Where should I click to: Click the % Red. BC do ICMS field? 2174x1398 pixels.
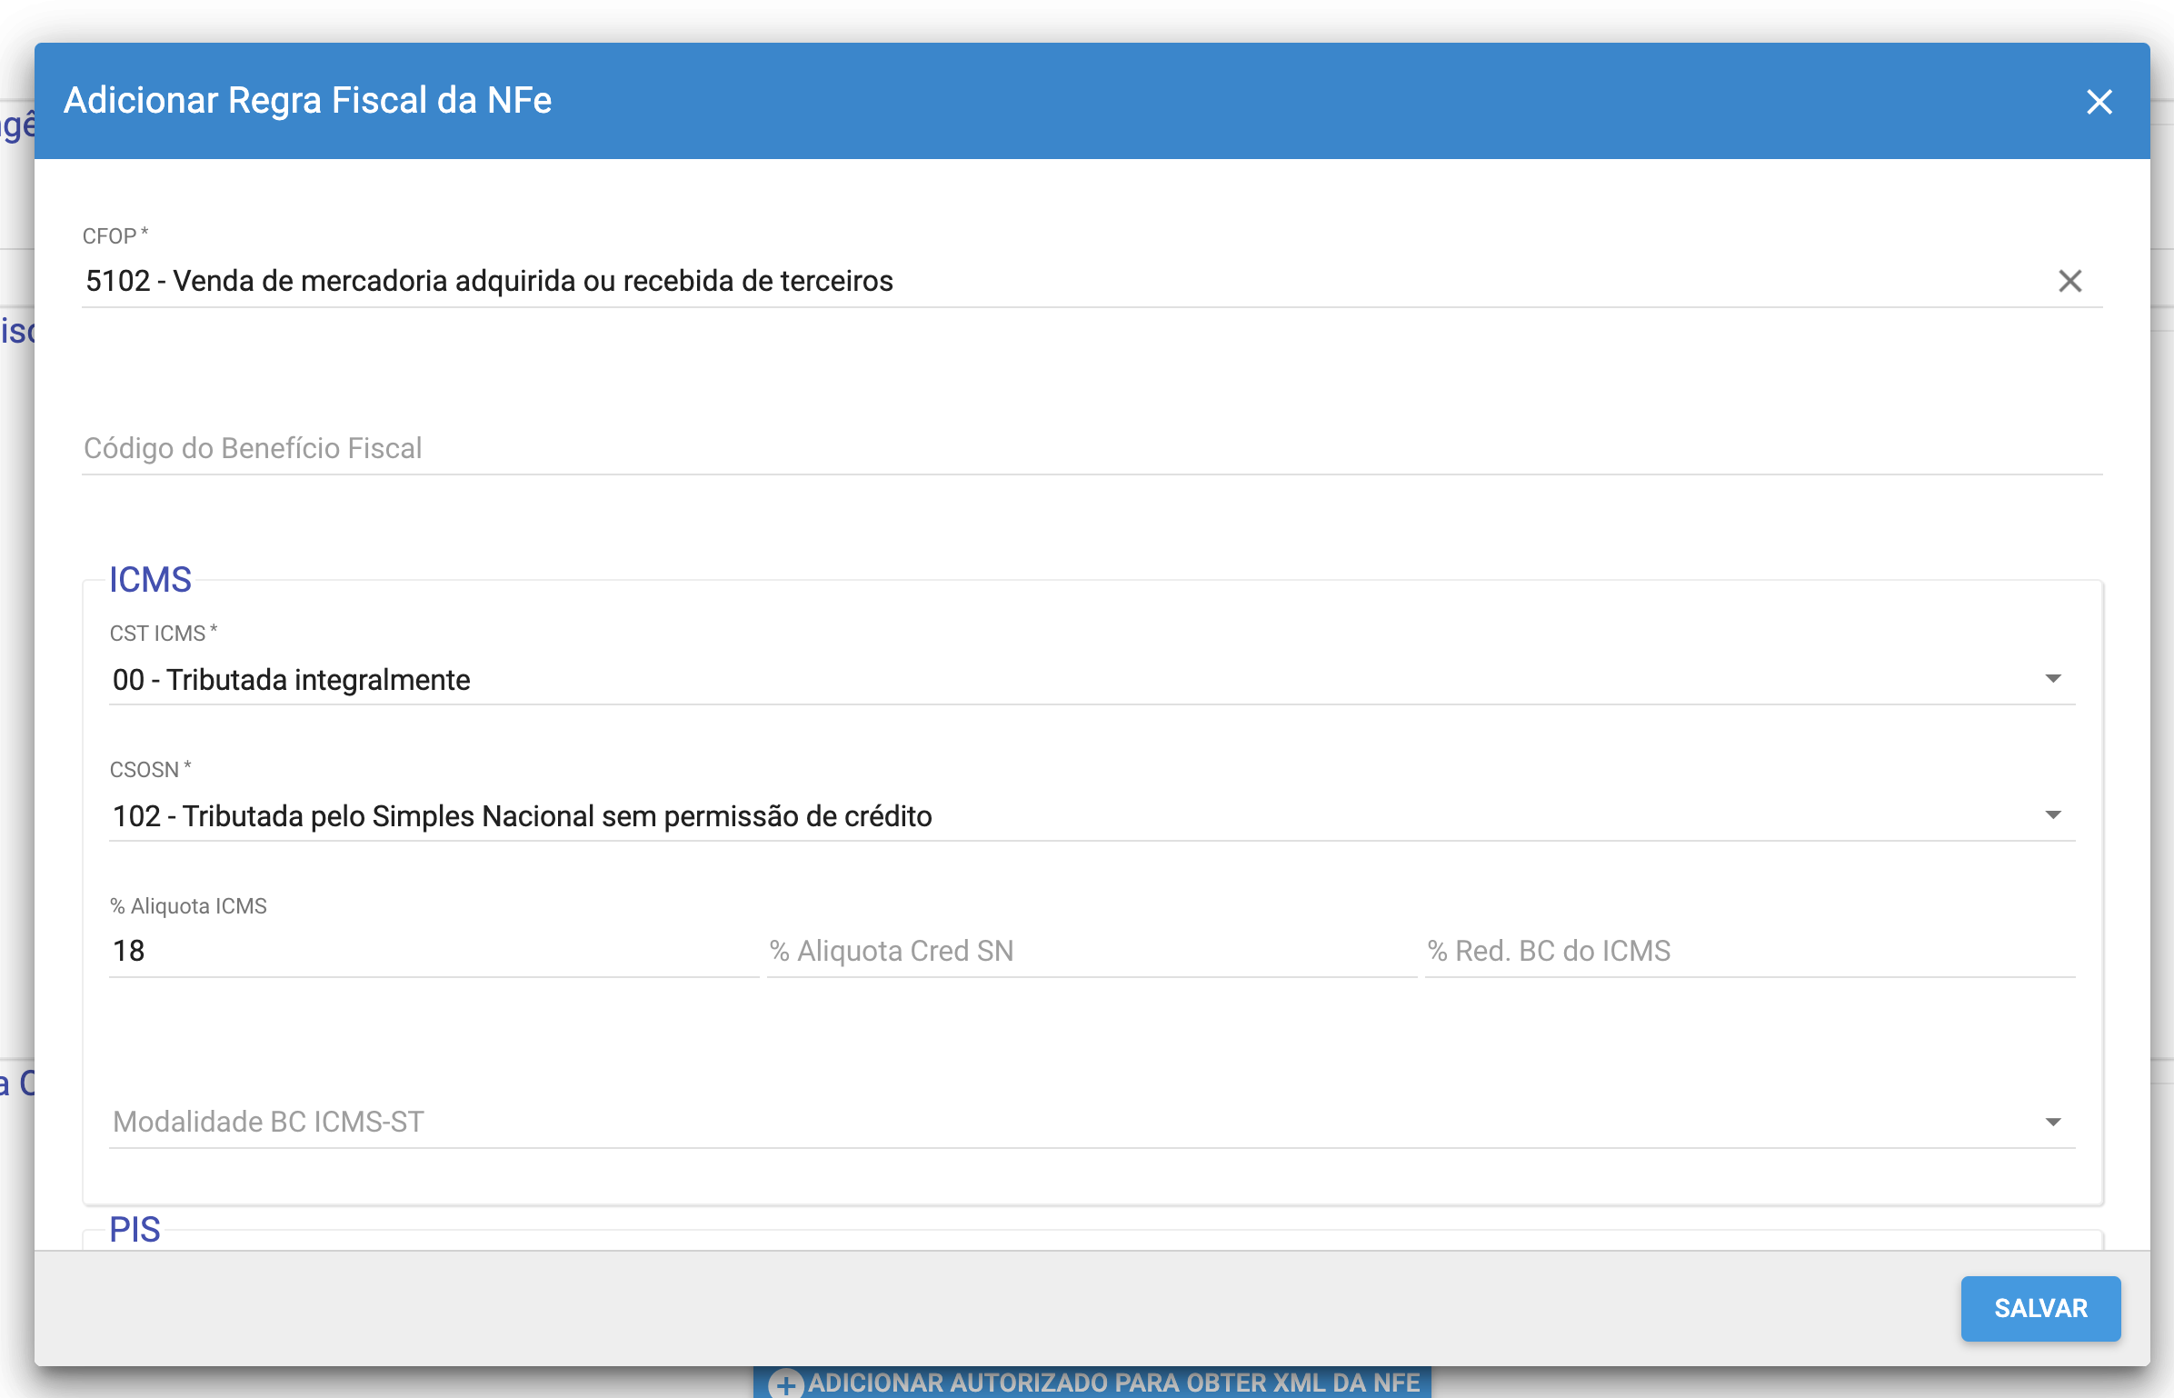click(x=1750, y=951)
